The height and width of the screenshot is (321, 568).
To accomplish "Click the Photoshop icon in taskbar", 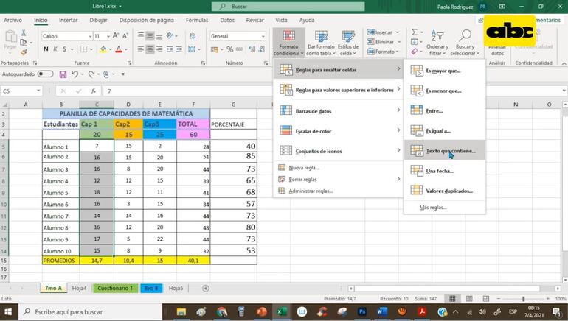I will [361, 312].
